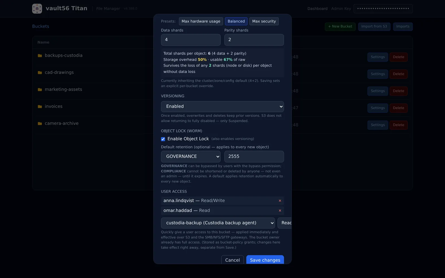The width and height of the screenshot is (445, 278).
Task: Click the invoices folder icon
Action: pos(40,106)
